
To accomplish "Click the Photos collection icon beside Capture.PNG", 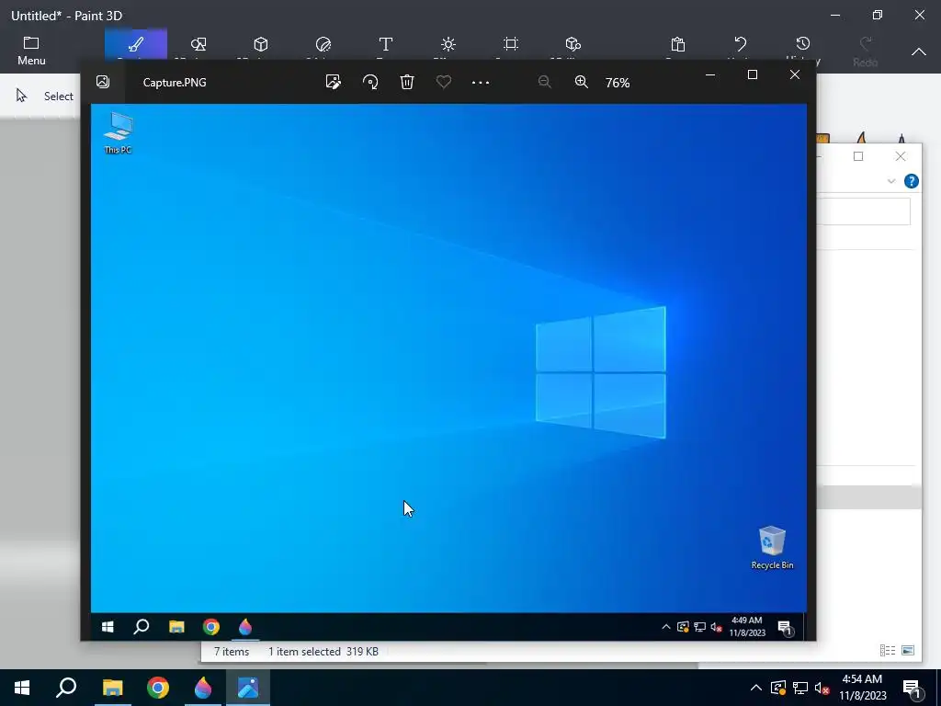I will pyautogui.click(x=103, y=82).
